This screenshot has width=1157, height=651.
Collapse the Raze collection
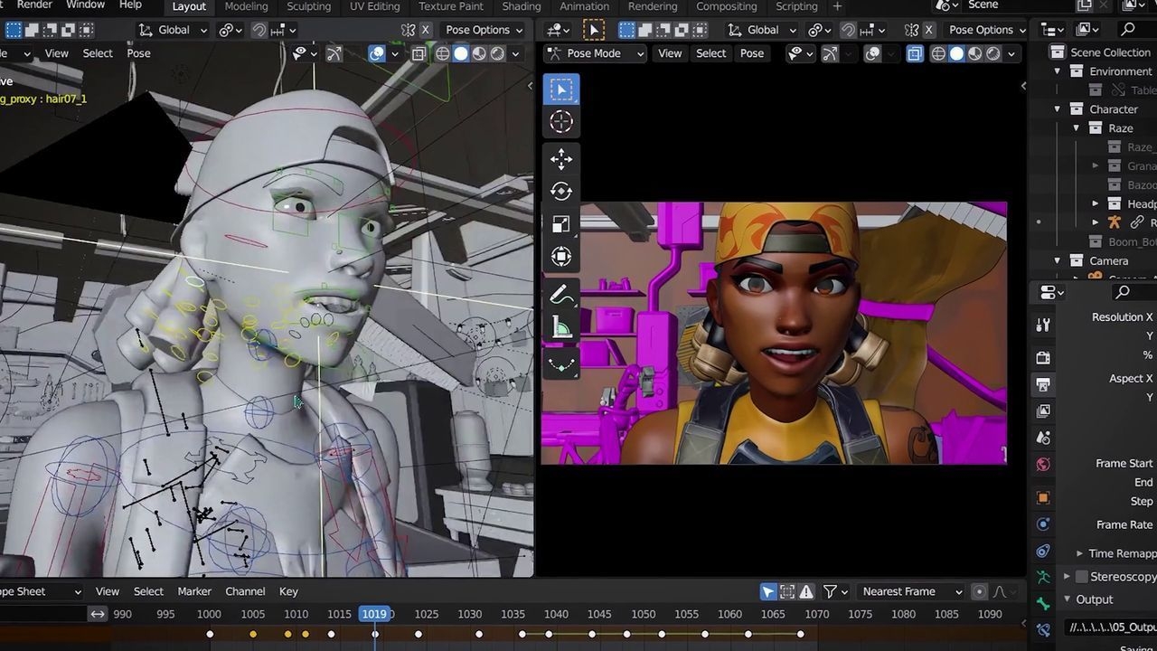click(x=1077, y=128)
